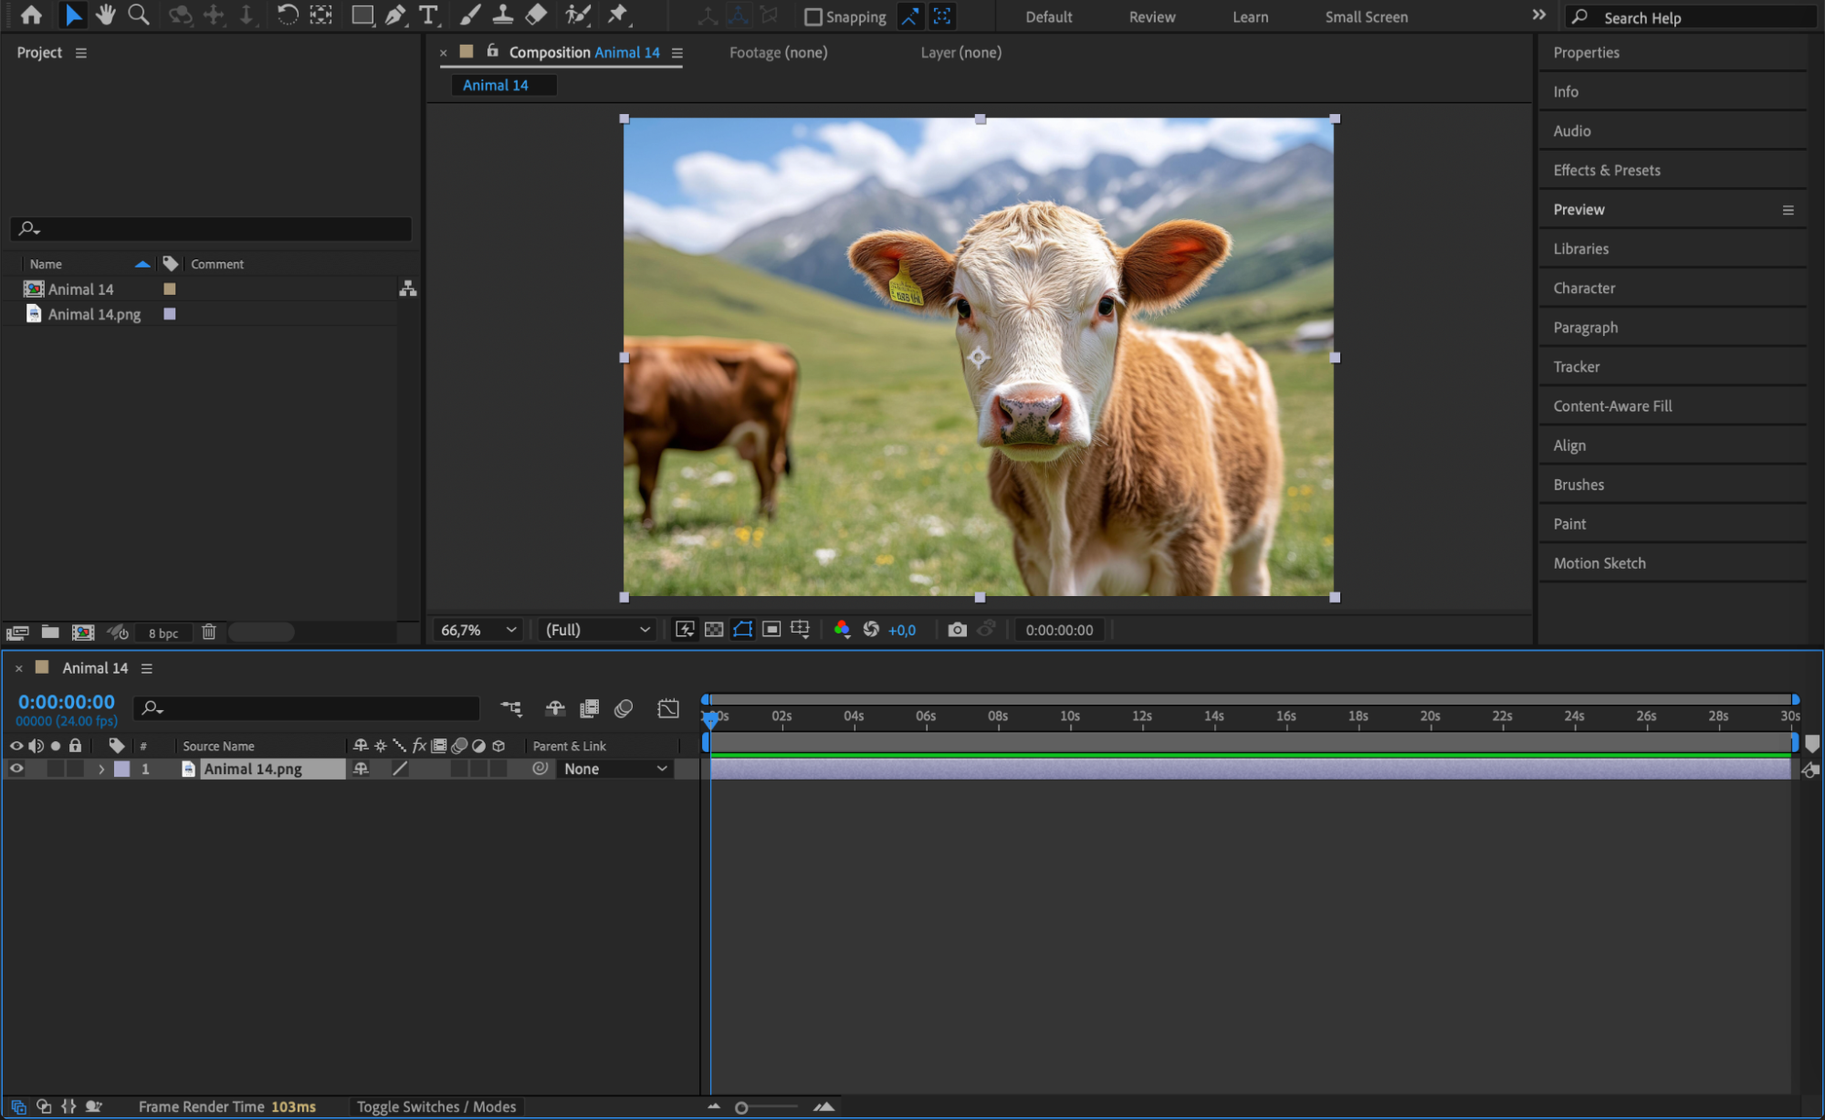Image resolution: width=1825 pixels, height=1120 pixels.
Task: Select the Zoom tool
Action: (139, 15)
